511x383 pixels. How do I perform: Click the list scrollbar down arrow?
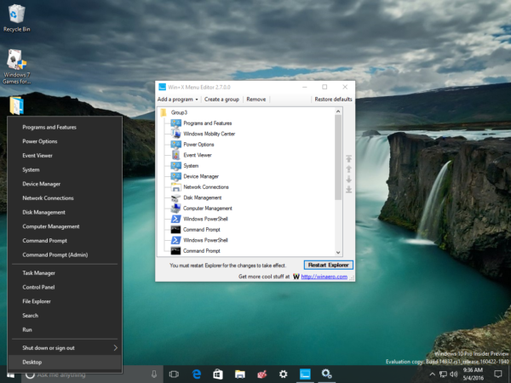(338, 252)
